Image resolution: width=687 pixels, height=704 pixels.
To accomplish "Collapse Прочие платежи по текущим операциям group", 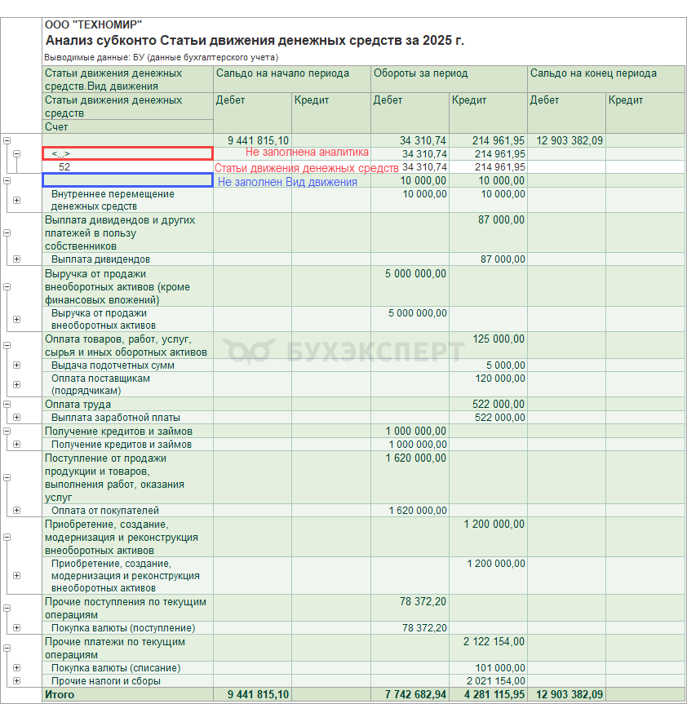I will click(7, 648).
